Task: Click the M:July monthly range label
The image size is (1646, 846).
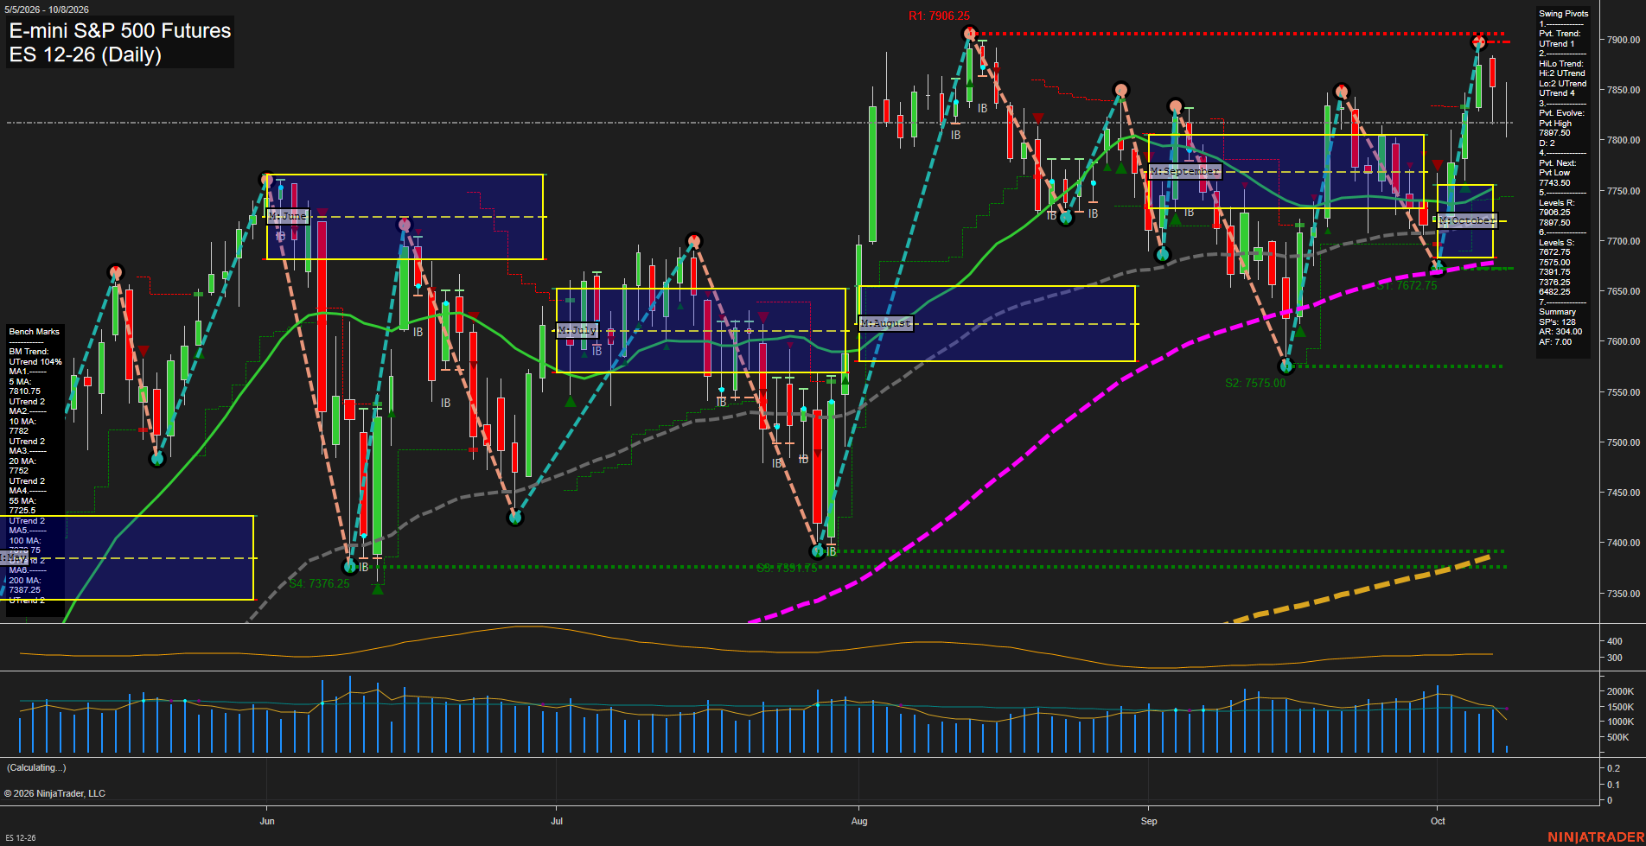Action: click(577, 331)
